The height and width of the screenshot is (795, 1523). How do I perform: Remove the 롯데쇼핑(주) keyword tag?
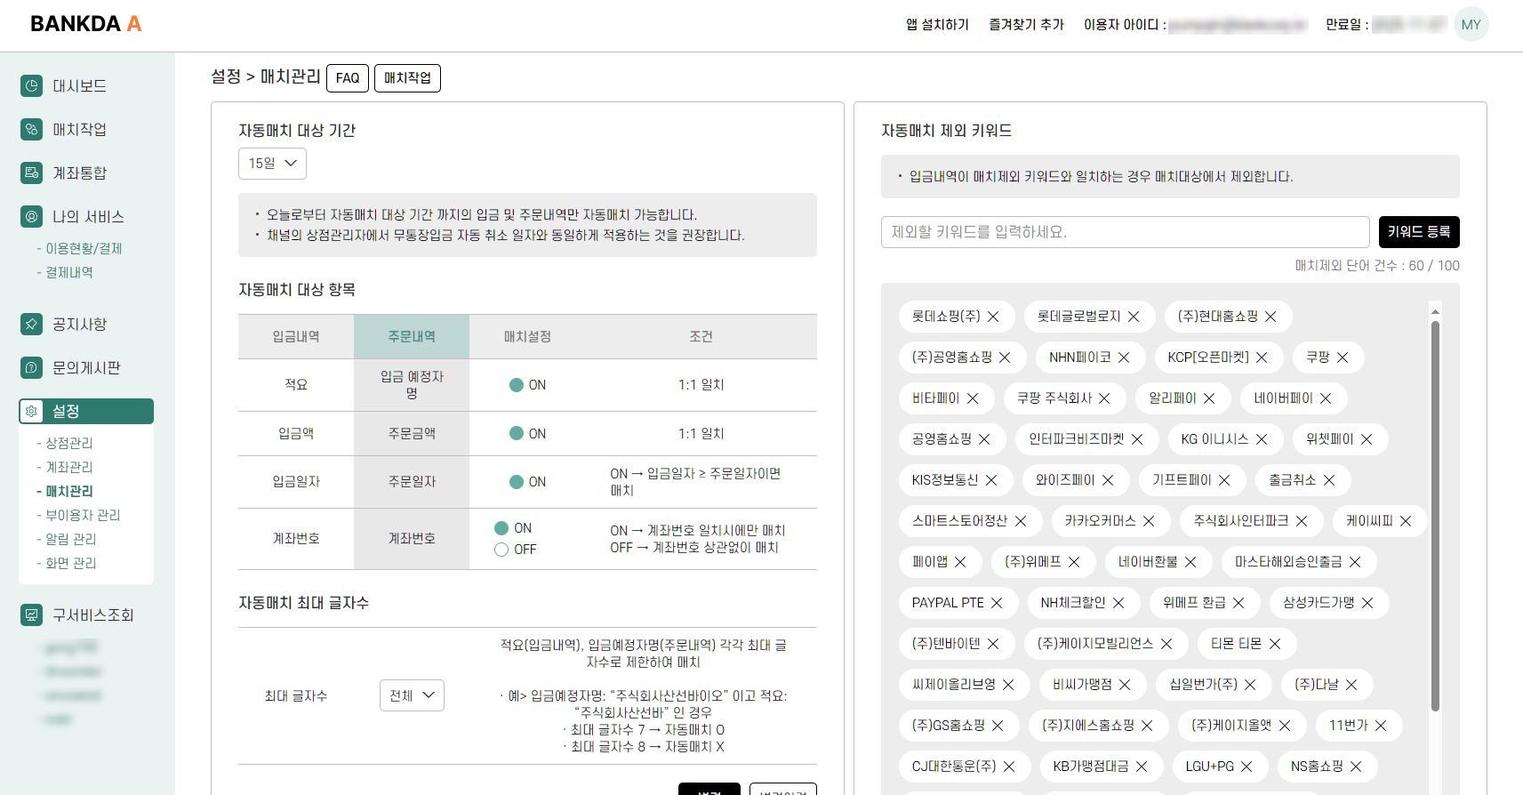993,317
